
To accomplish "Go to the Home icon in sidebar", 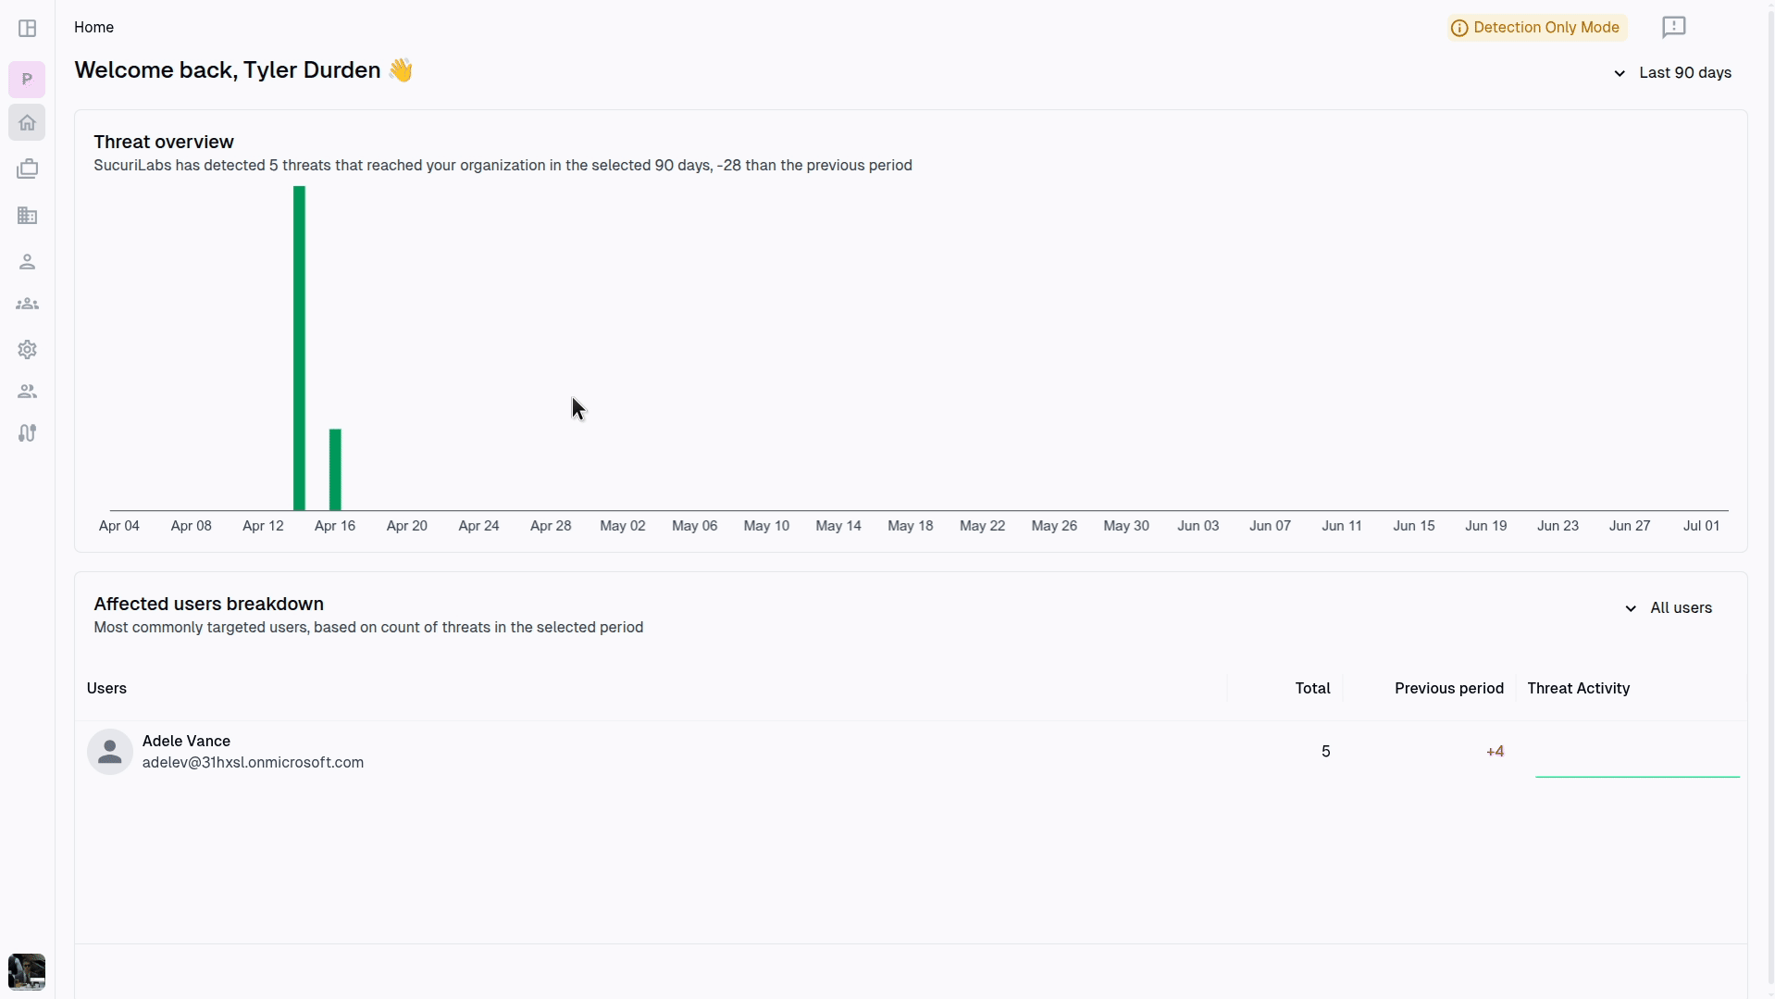I will 27,122.
